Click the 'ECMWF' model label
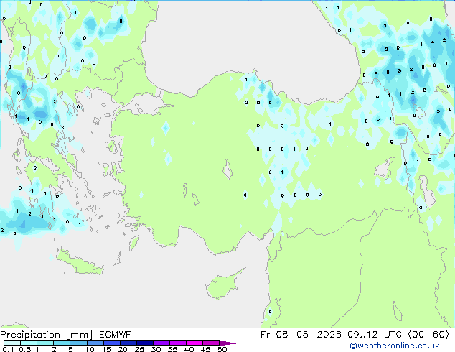 [115, 335]
